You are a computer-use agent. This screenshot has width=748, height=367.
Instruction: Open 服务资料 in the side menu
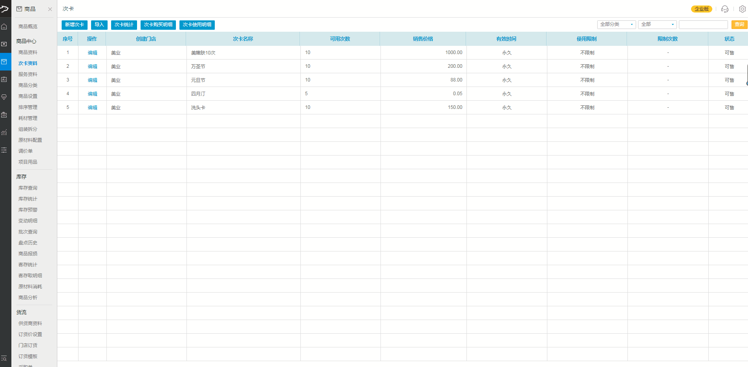[28, 74]
